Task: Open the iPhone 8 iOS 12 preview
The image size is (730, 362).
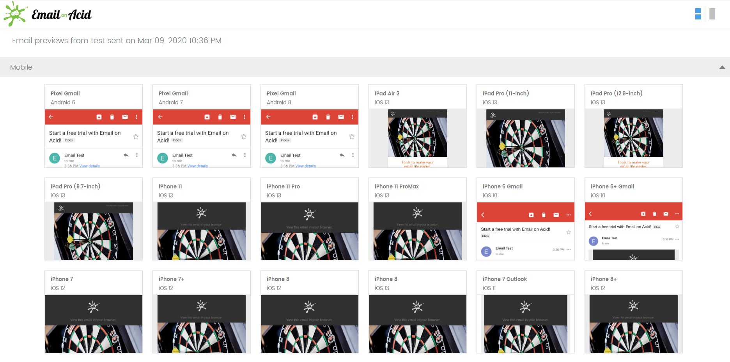Action: click(x=310, y=312)
